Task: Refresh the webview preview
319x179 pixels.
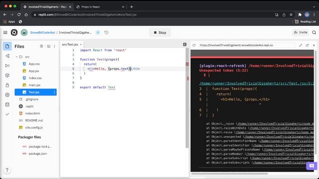Action: pos(194,45)
